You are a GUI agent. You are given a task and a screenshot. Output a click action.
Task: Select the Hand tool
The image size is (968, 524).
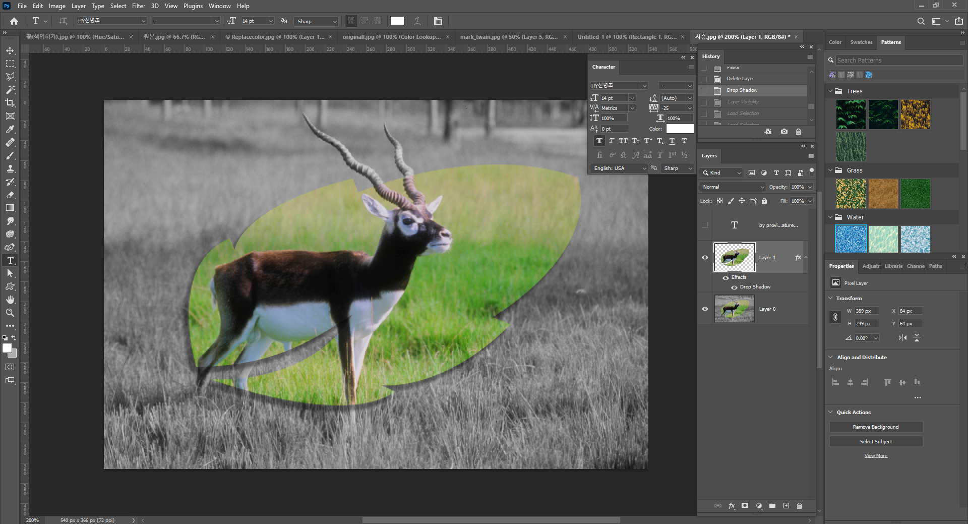tap(10, 300)
